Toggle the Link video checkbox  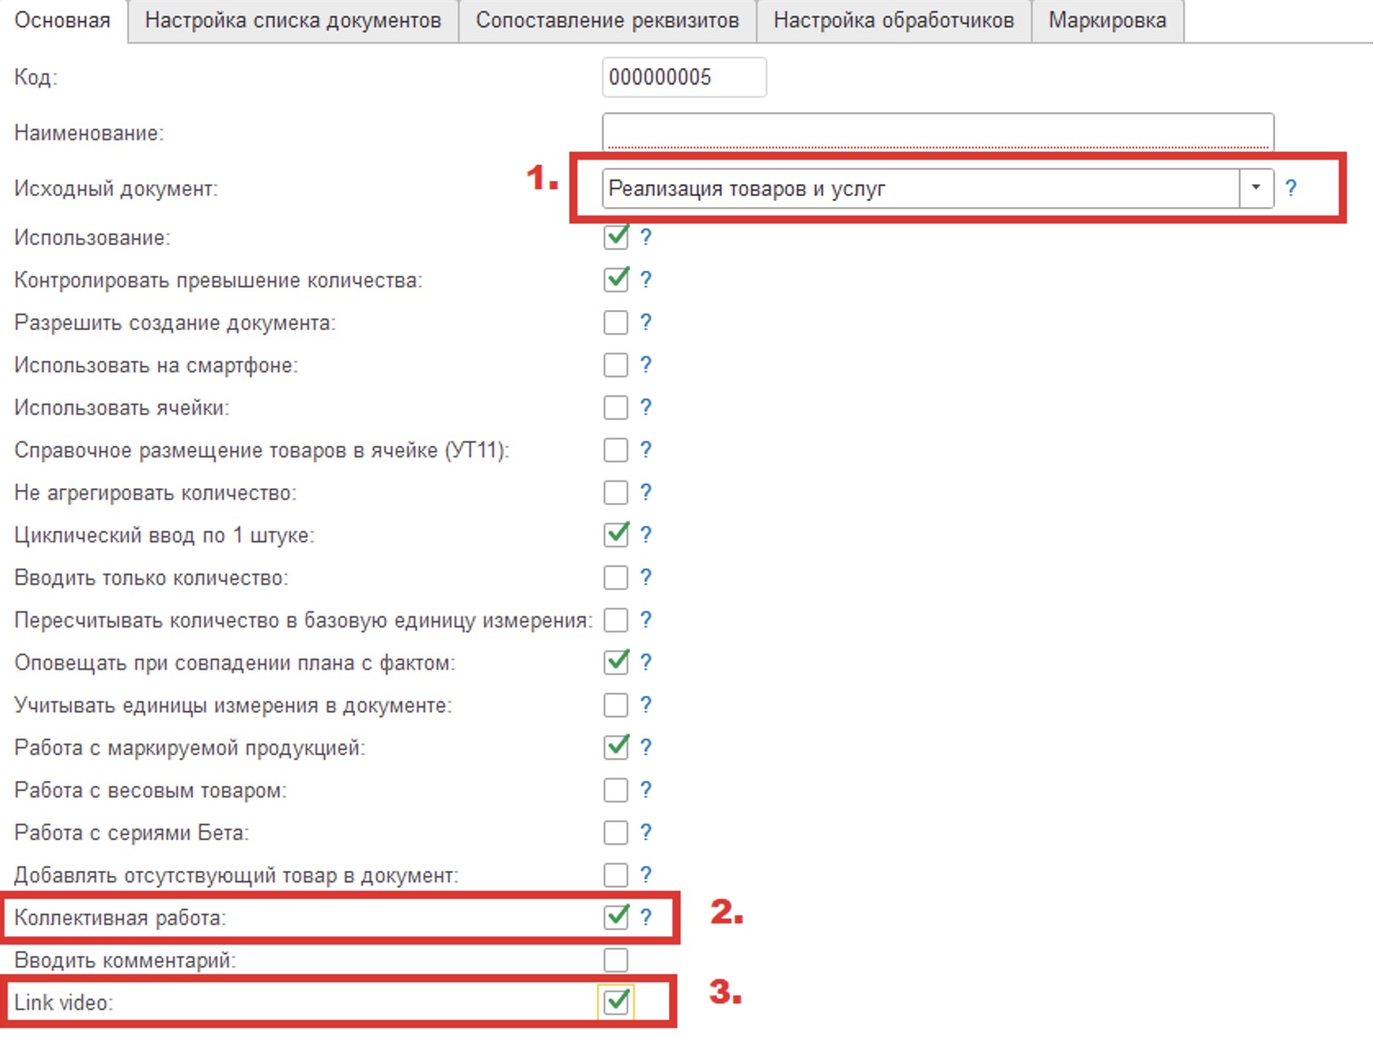[x=616, y=1002]
